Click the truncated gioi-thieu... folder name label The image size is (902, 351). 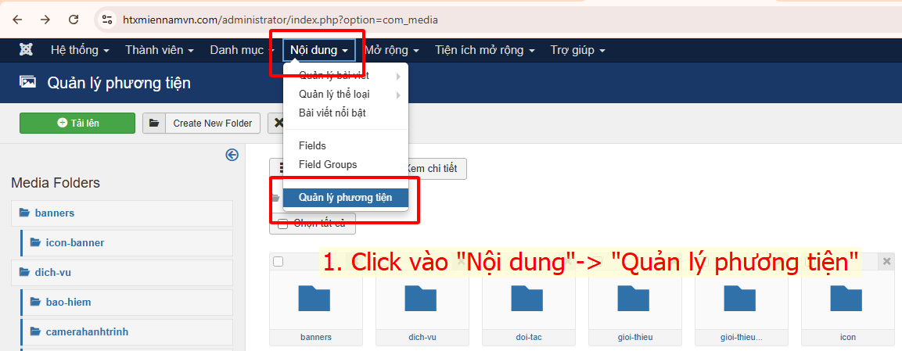[740, 337]
